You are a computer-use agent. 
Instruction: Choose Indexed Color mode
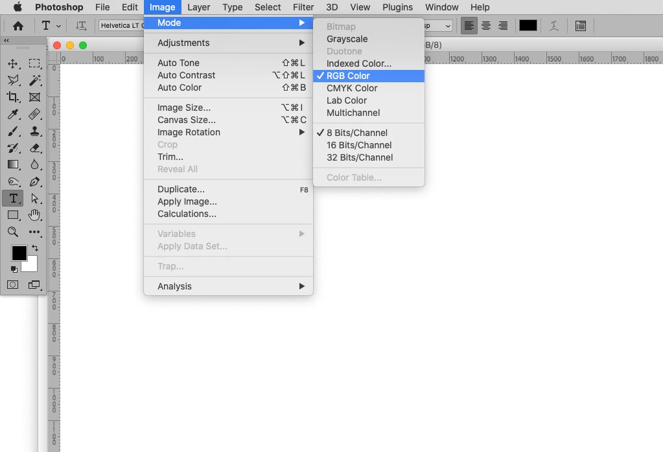pyautogui.click(x=369, y=64)
